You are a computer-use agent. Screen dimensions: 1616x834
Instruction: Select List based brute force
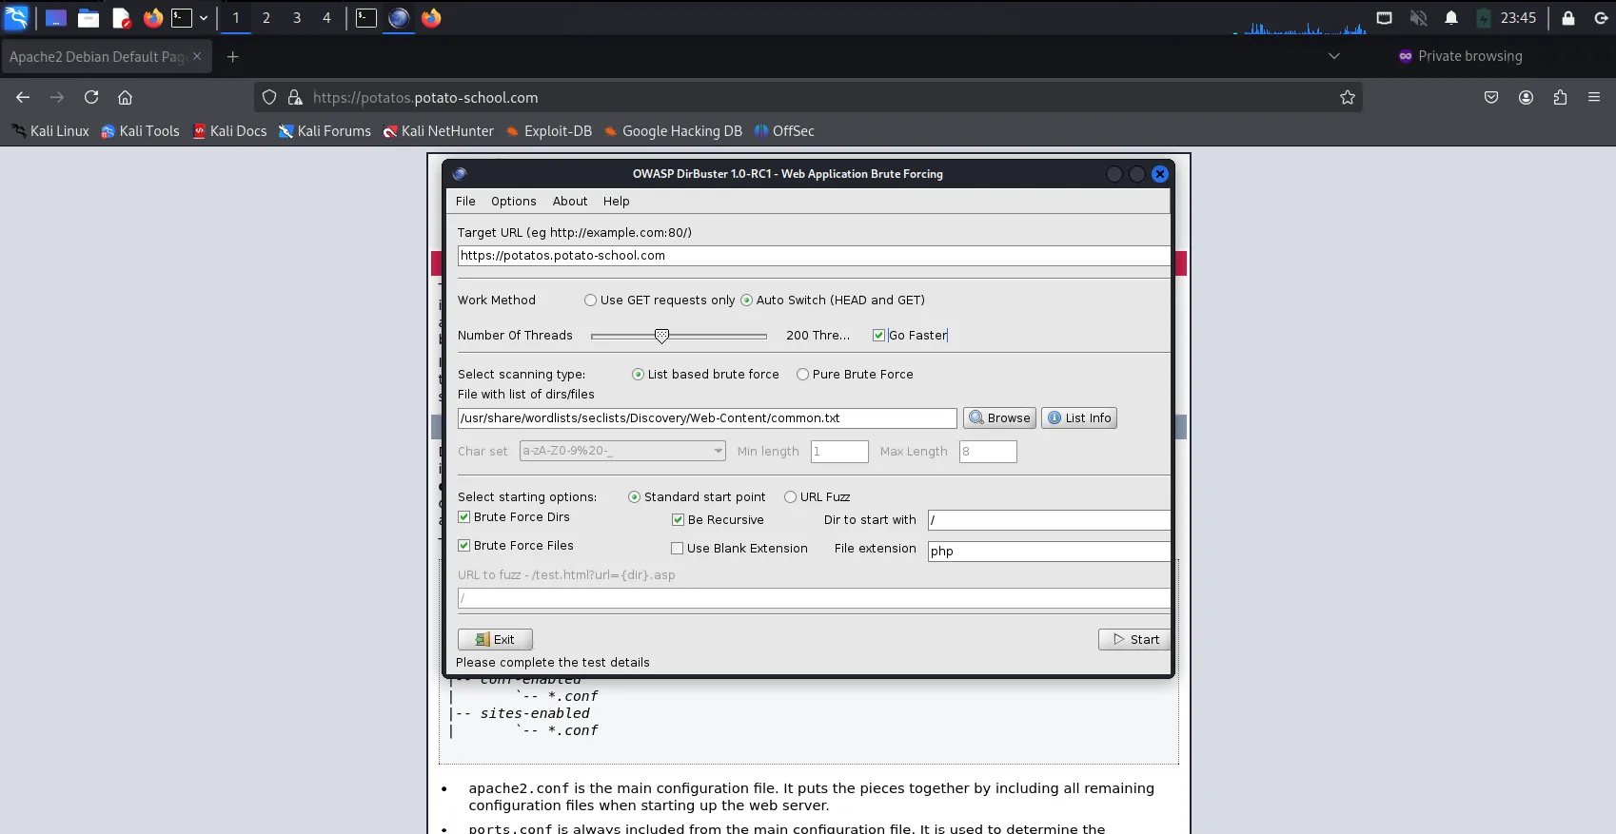point(705,375)
